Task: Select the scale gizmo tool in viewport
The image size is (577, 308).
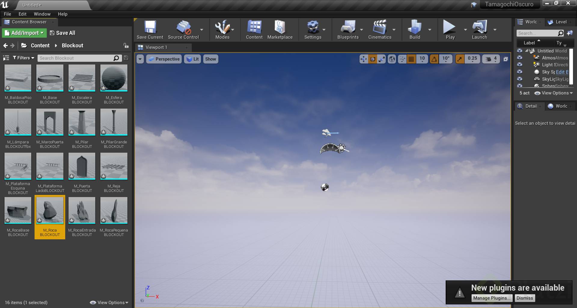Action: pos(382,59)
